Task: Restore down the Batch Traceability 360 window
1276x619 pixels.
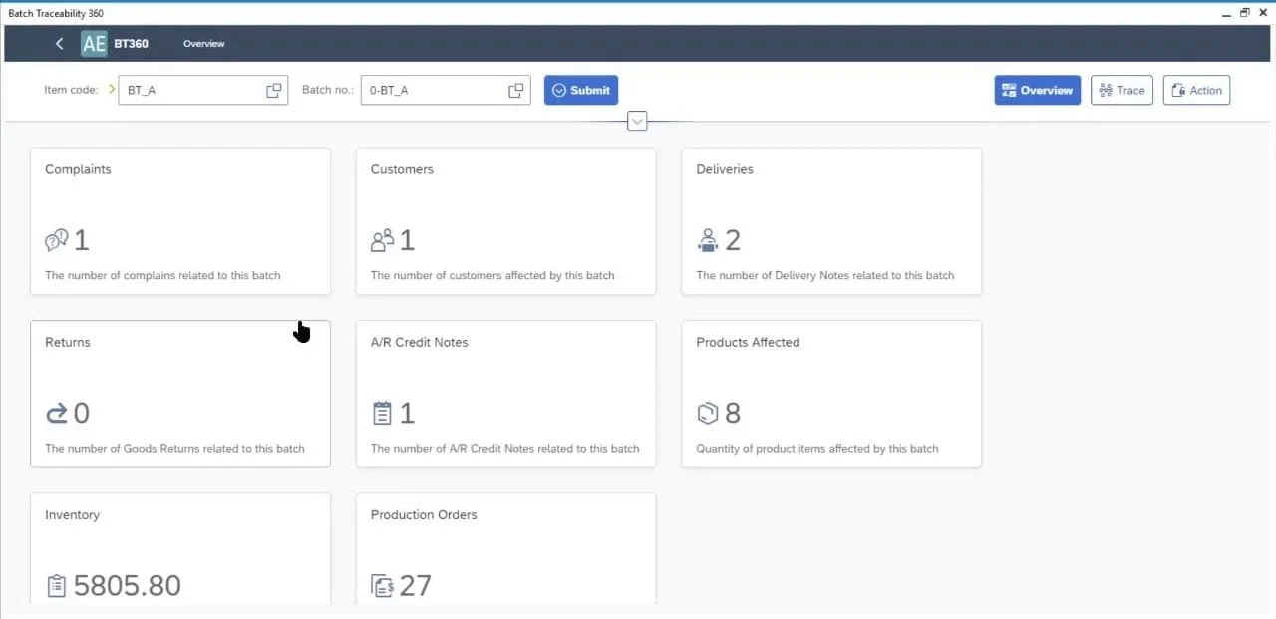Action: (x=1244, y=13)
